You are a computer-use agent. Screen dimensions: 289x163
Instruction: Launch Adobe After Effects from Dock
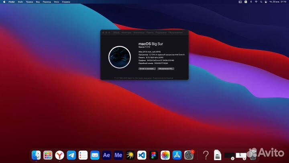coord(106,155)
